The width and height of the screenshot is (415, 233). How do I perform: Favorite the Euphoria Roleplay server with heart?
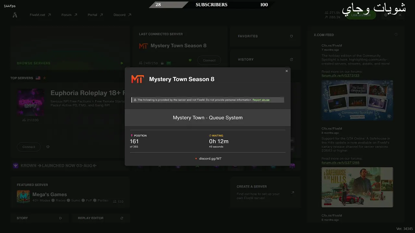click(48, 147)
